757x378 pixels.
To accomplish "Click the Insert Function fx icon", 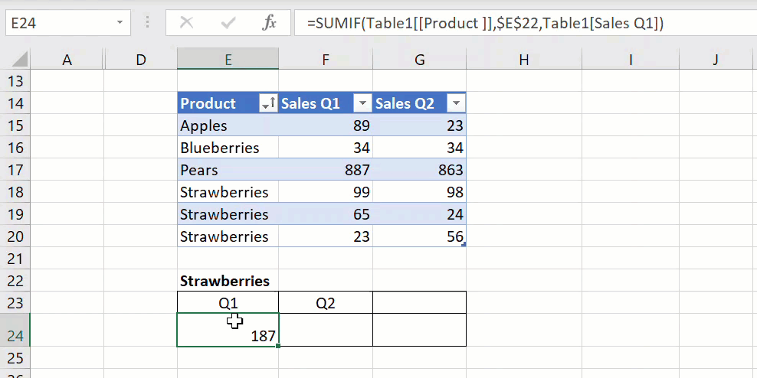I will [x=269, y=23].
